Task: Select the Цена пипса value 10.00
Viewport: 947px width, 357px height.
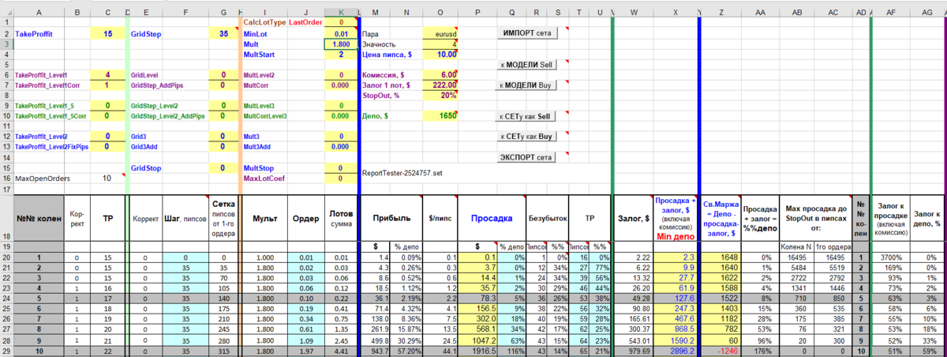Action: click(x=440, y=54)
